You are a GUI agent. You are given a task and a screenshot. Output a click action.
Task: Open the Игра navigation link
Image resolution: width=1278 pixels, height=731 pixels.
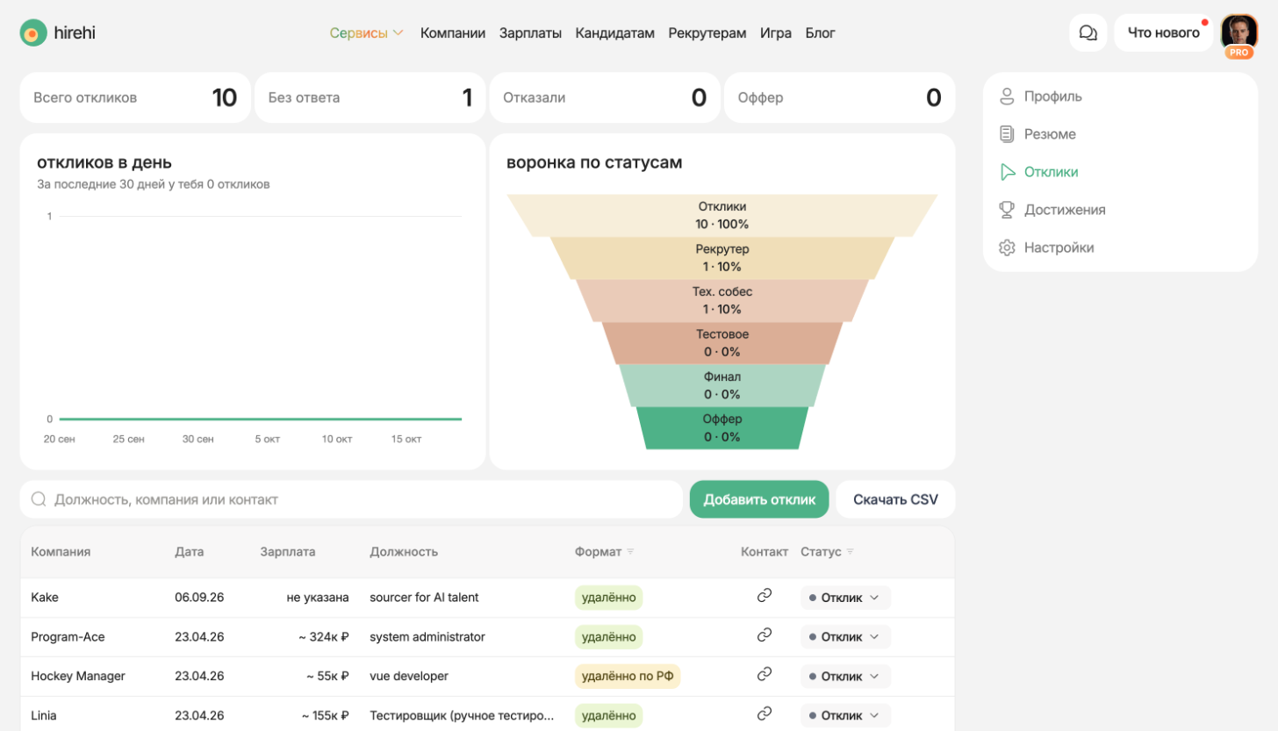(776, 33)
